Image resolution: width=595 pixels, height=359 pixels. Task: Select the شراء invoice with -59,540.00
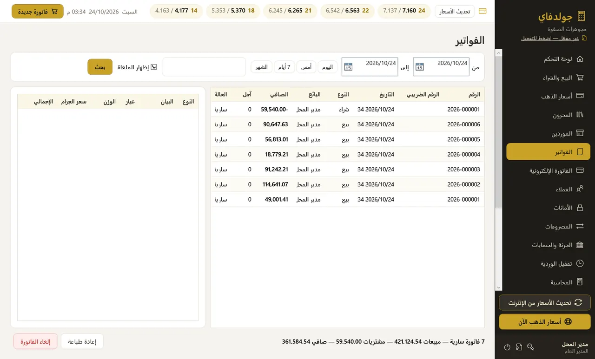pyautogui.click(x=348, y=110)
